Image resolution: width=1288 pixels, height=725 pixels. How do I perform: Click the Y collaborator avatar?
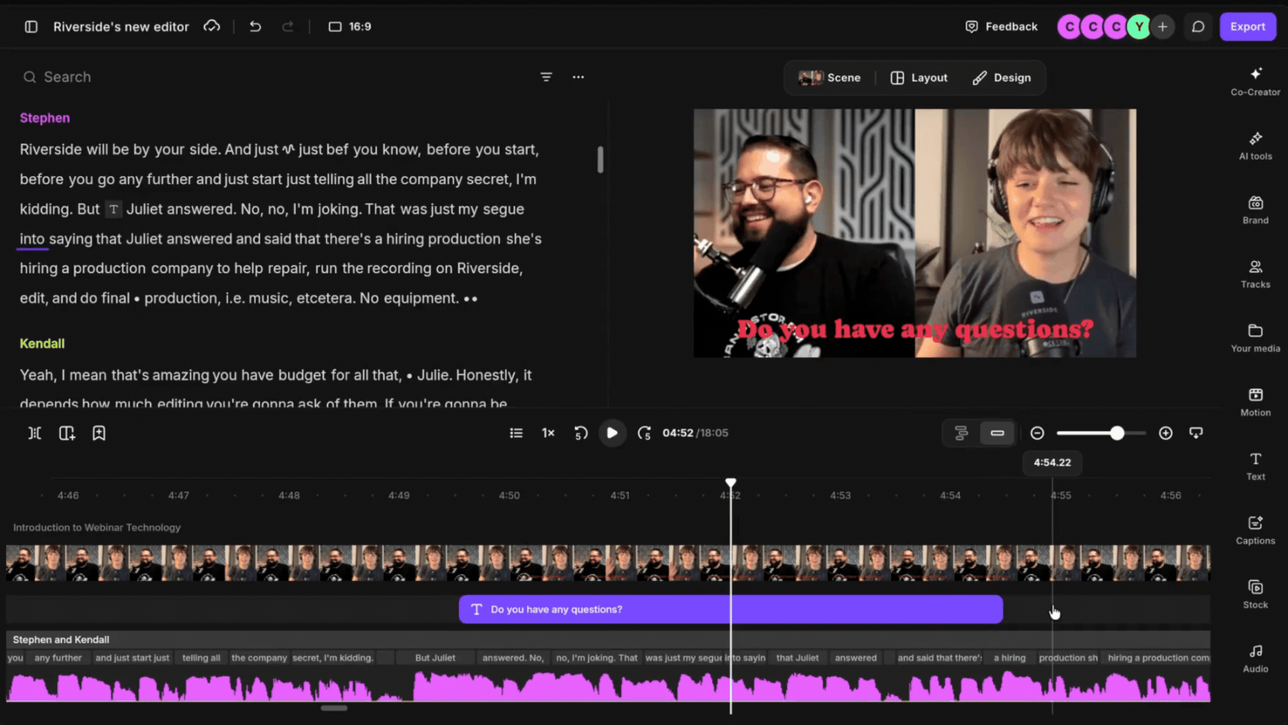1139,27
